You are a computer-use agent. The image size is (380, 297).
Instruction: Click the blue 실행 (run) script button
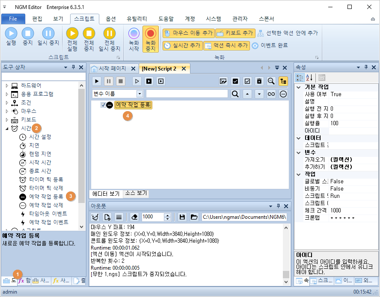click(x=11, y=37)
